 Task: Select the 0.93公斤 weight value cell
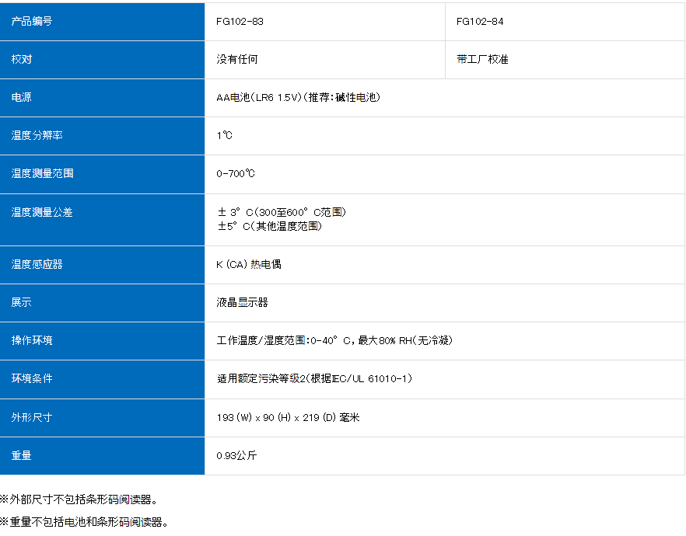pyautogui.click(x=237, y=455)
